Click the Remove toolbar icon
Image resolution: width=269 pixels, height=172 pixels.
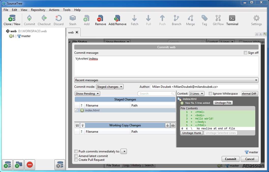[100, 20]
